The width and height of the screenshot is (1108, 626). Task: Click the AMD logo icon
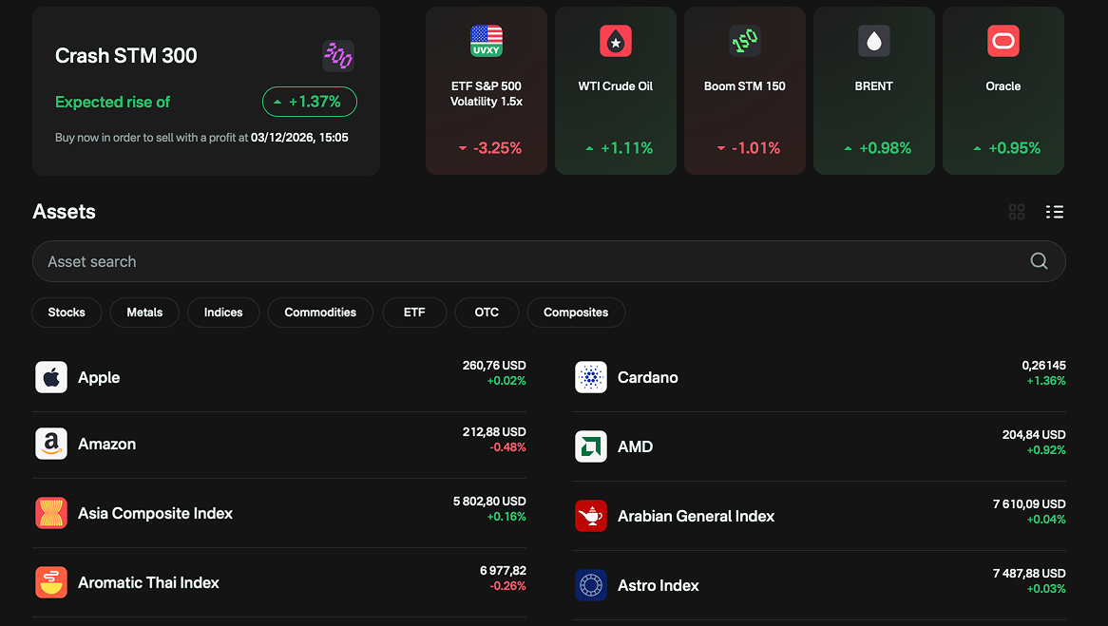[x=591, y=446]
